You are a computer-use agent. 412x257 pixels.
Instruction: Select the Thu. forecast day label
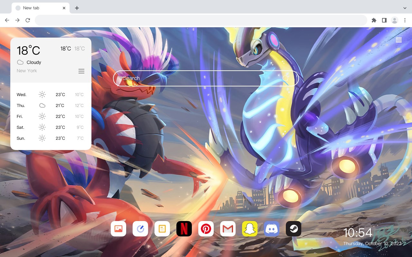(21, 105)
